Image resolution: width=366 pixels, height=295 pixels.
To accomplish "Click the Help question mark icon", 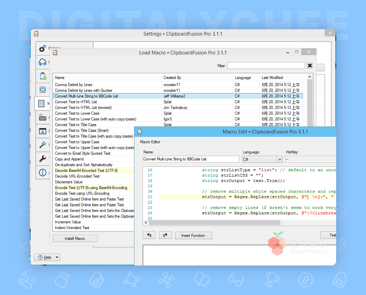I will (40, 257).
